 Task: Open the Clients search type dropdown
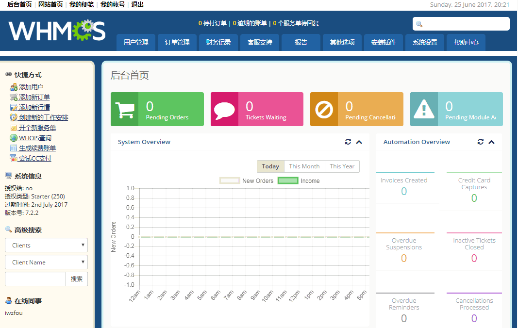point(46,245)
